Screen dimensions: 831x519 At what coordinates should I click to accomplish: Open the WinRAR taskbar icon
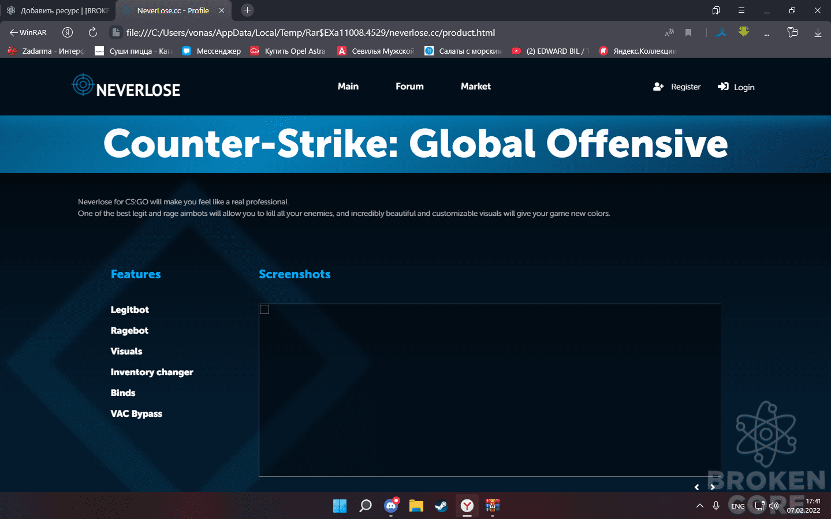tap(492, 506)
